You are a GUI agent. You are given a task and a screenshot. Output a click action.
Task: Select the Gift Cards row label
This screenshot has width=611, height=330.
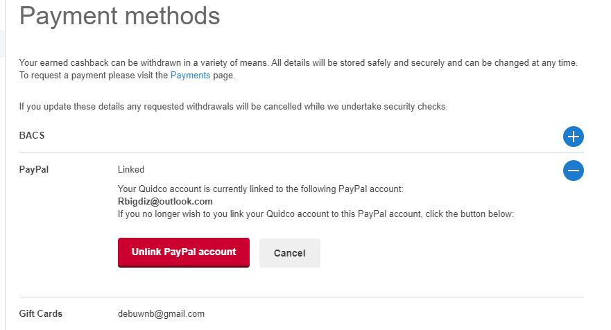coord(40,313)
